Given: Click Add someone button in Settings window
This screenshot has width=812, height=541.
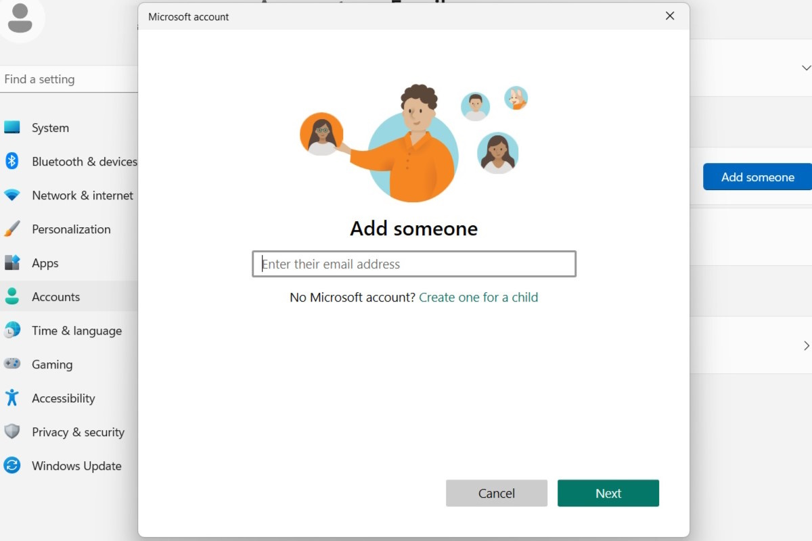Looking at the screenshot, I should tap(757, 177).
